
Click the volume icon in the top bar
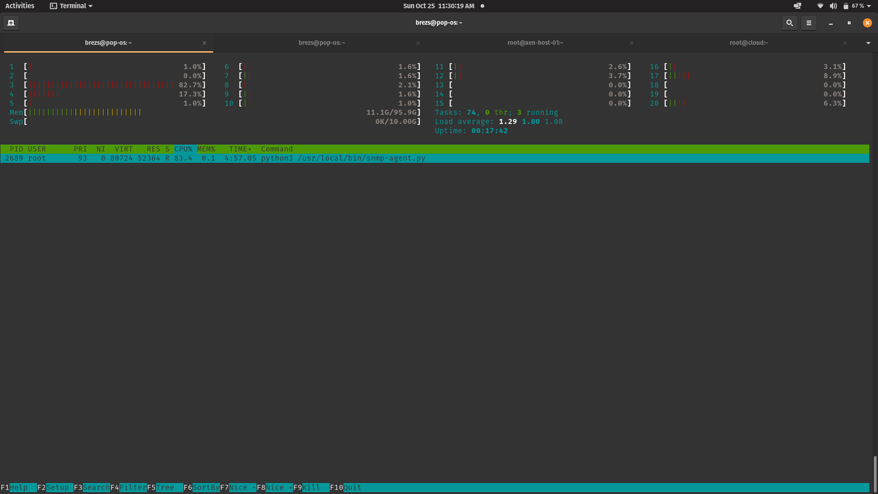coord(833,6)
